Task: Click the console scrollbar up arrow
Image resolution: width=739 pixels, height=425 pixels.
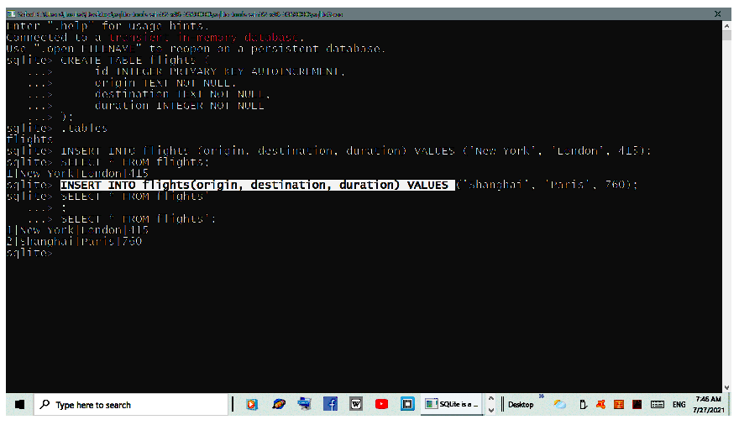Action: click(x=726, y=25)
